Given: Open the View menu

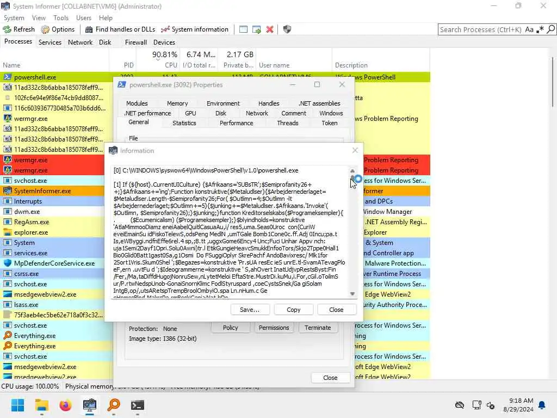Looking at the screenshot, I should pyautogui.click(x=39, y=18).
